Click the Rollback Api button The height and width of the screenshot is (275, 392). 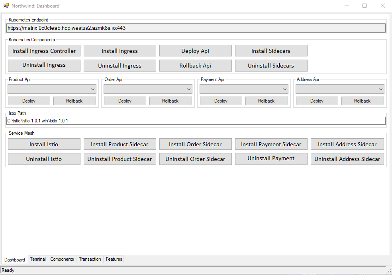[196, 66]
